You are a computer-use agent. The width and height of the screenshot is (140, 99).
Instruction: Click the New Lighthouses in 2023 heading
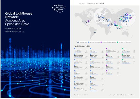[82, 46]
